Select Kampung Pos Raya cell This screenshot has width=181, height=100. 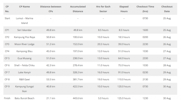pos(24,37)
